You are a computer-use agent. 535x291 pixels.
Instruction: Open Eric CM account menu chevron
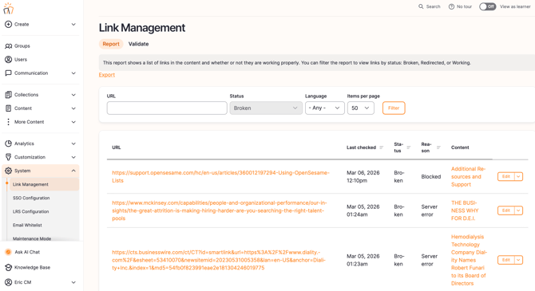(73, 282)
